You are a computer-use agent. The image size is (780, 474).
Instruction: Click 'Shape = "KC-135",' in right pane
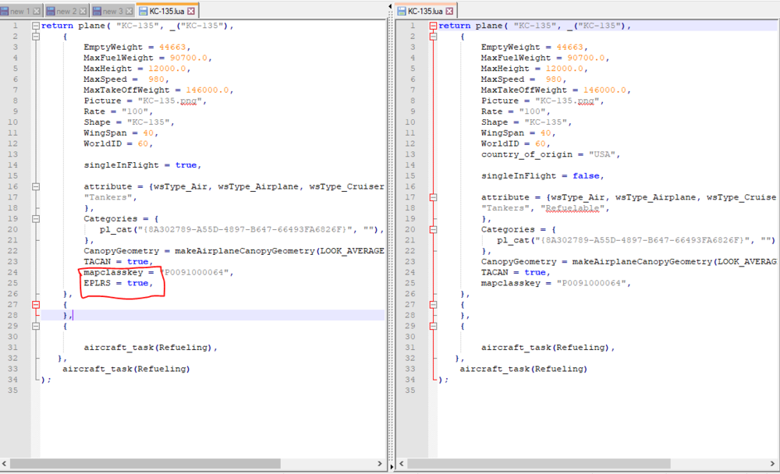pos(526,122)
